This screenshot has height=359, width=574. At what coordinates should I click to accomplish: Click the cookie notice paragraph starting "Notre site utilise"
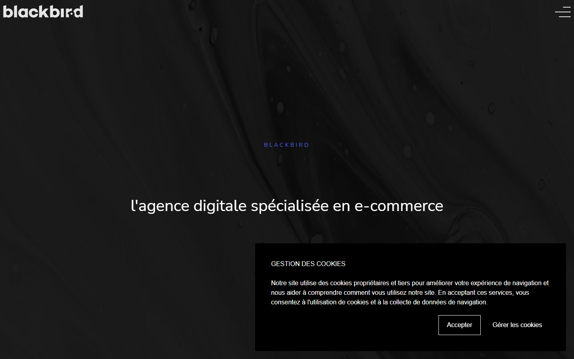pyautogui.click(x=410, y=292)
